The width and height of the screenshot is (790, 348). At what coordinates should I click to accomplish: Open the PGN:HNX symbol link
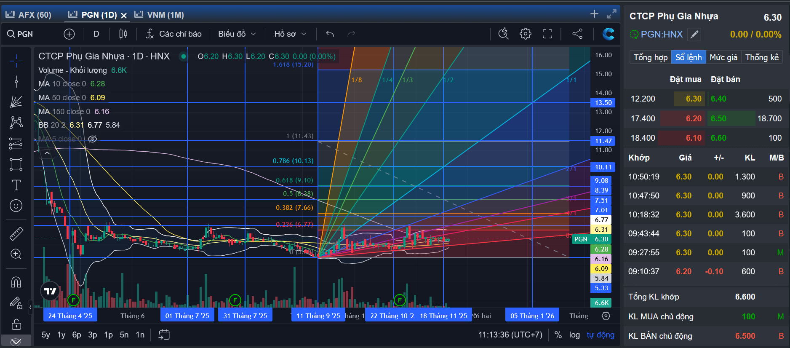[x=662, y=34]
